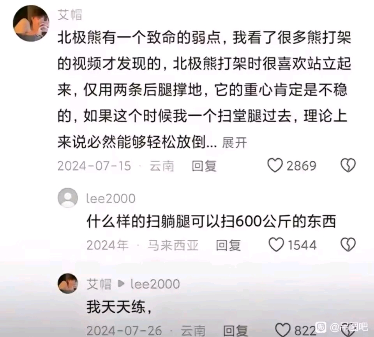Screen dimensions: 374x337
Task: Tap the broken-heart dislike on lee2000's comment
Action: [348, 245]
